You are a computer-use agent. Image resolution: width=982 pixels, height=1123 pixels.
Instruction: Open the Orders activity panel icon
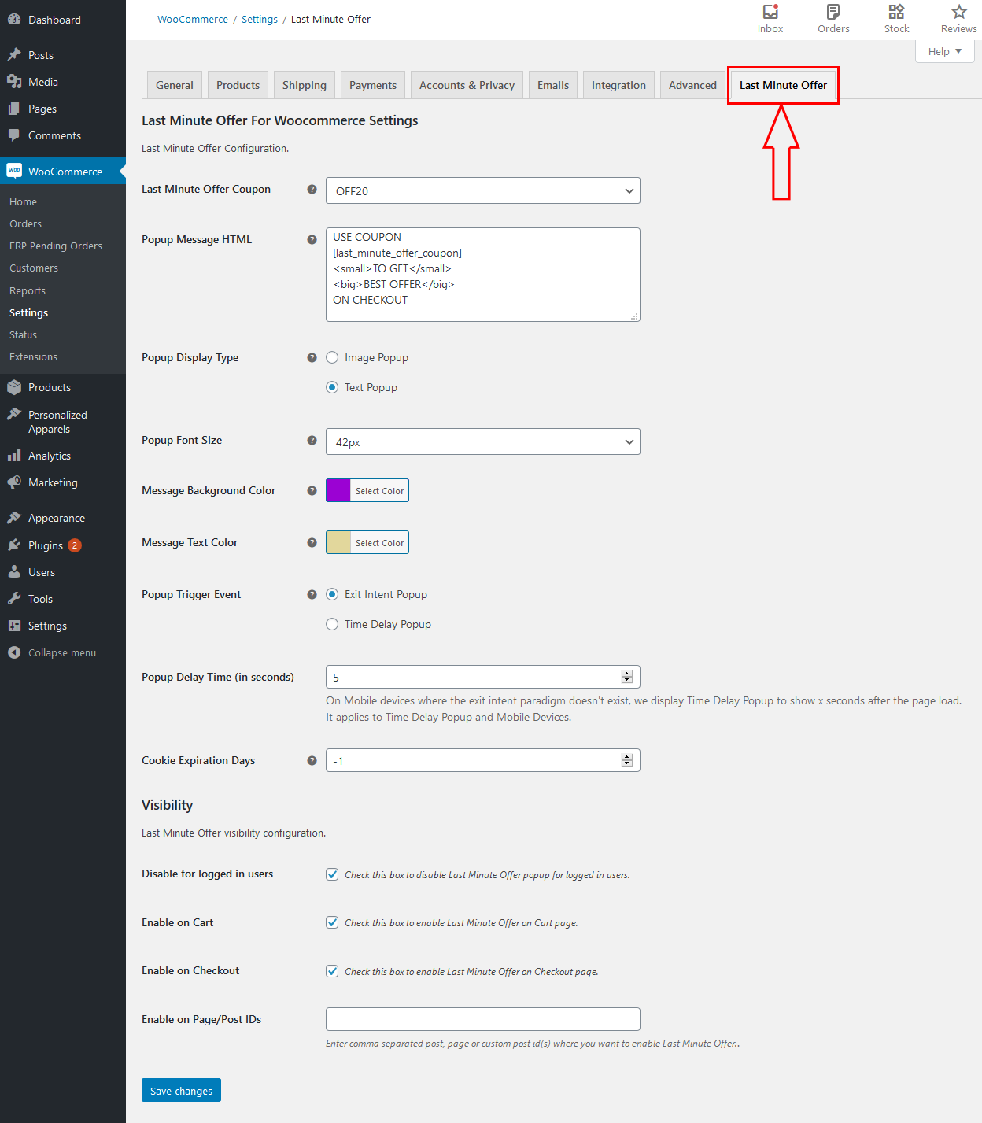[833, 12]
